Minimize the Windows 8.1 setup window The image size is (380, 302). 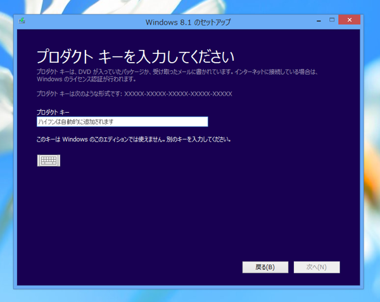[319, 20]
